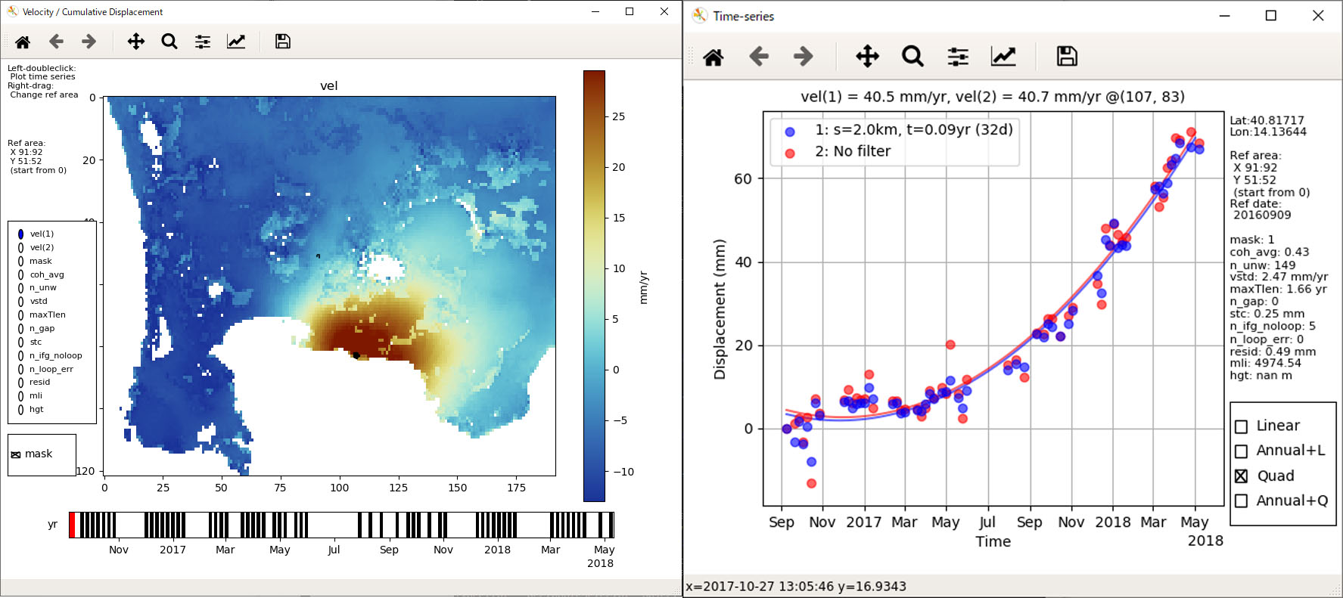Click 'vstd: 2.47 mm/yr' value text

point(1279,277)
